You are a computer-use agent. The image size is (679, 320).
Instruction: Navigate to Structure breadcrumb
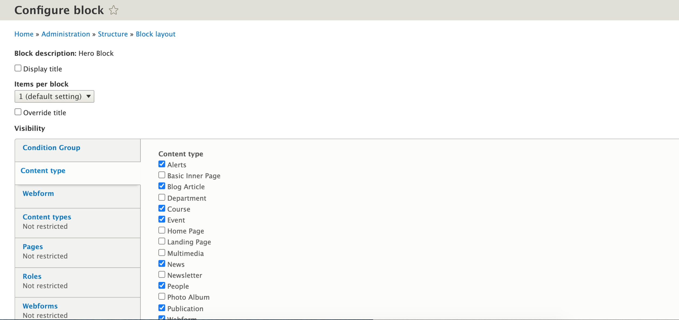tap(113, 34)
